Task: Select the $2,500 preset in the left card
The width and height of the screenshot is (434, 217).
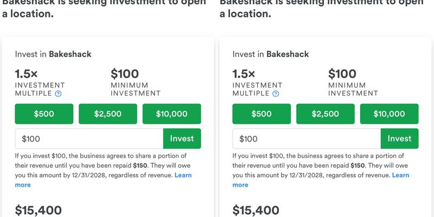Action: [108, 114]
